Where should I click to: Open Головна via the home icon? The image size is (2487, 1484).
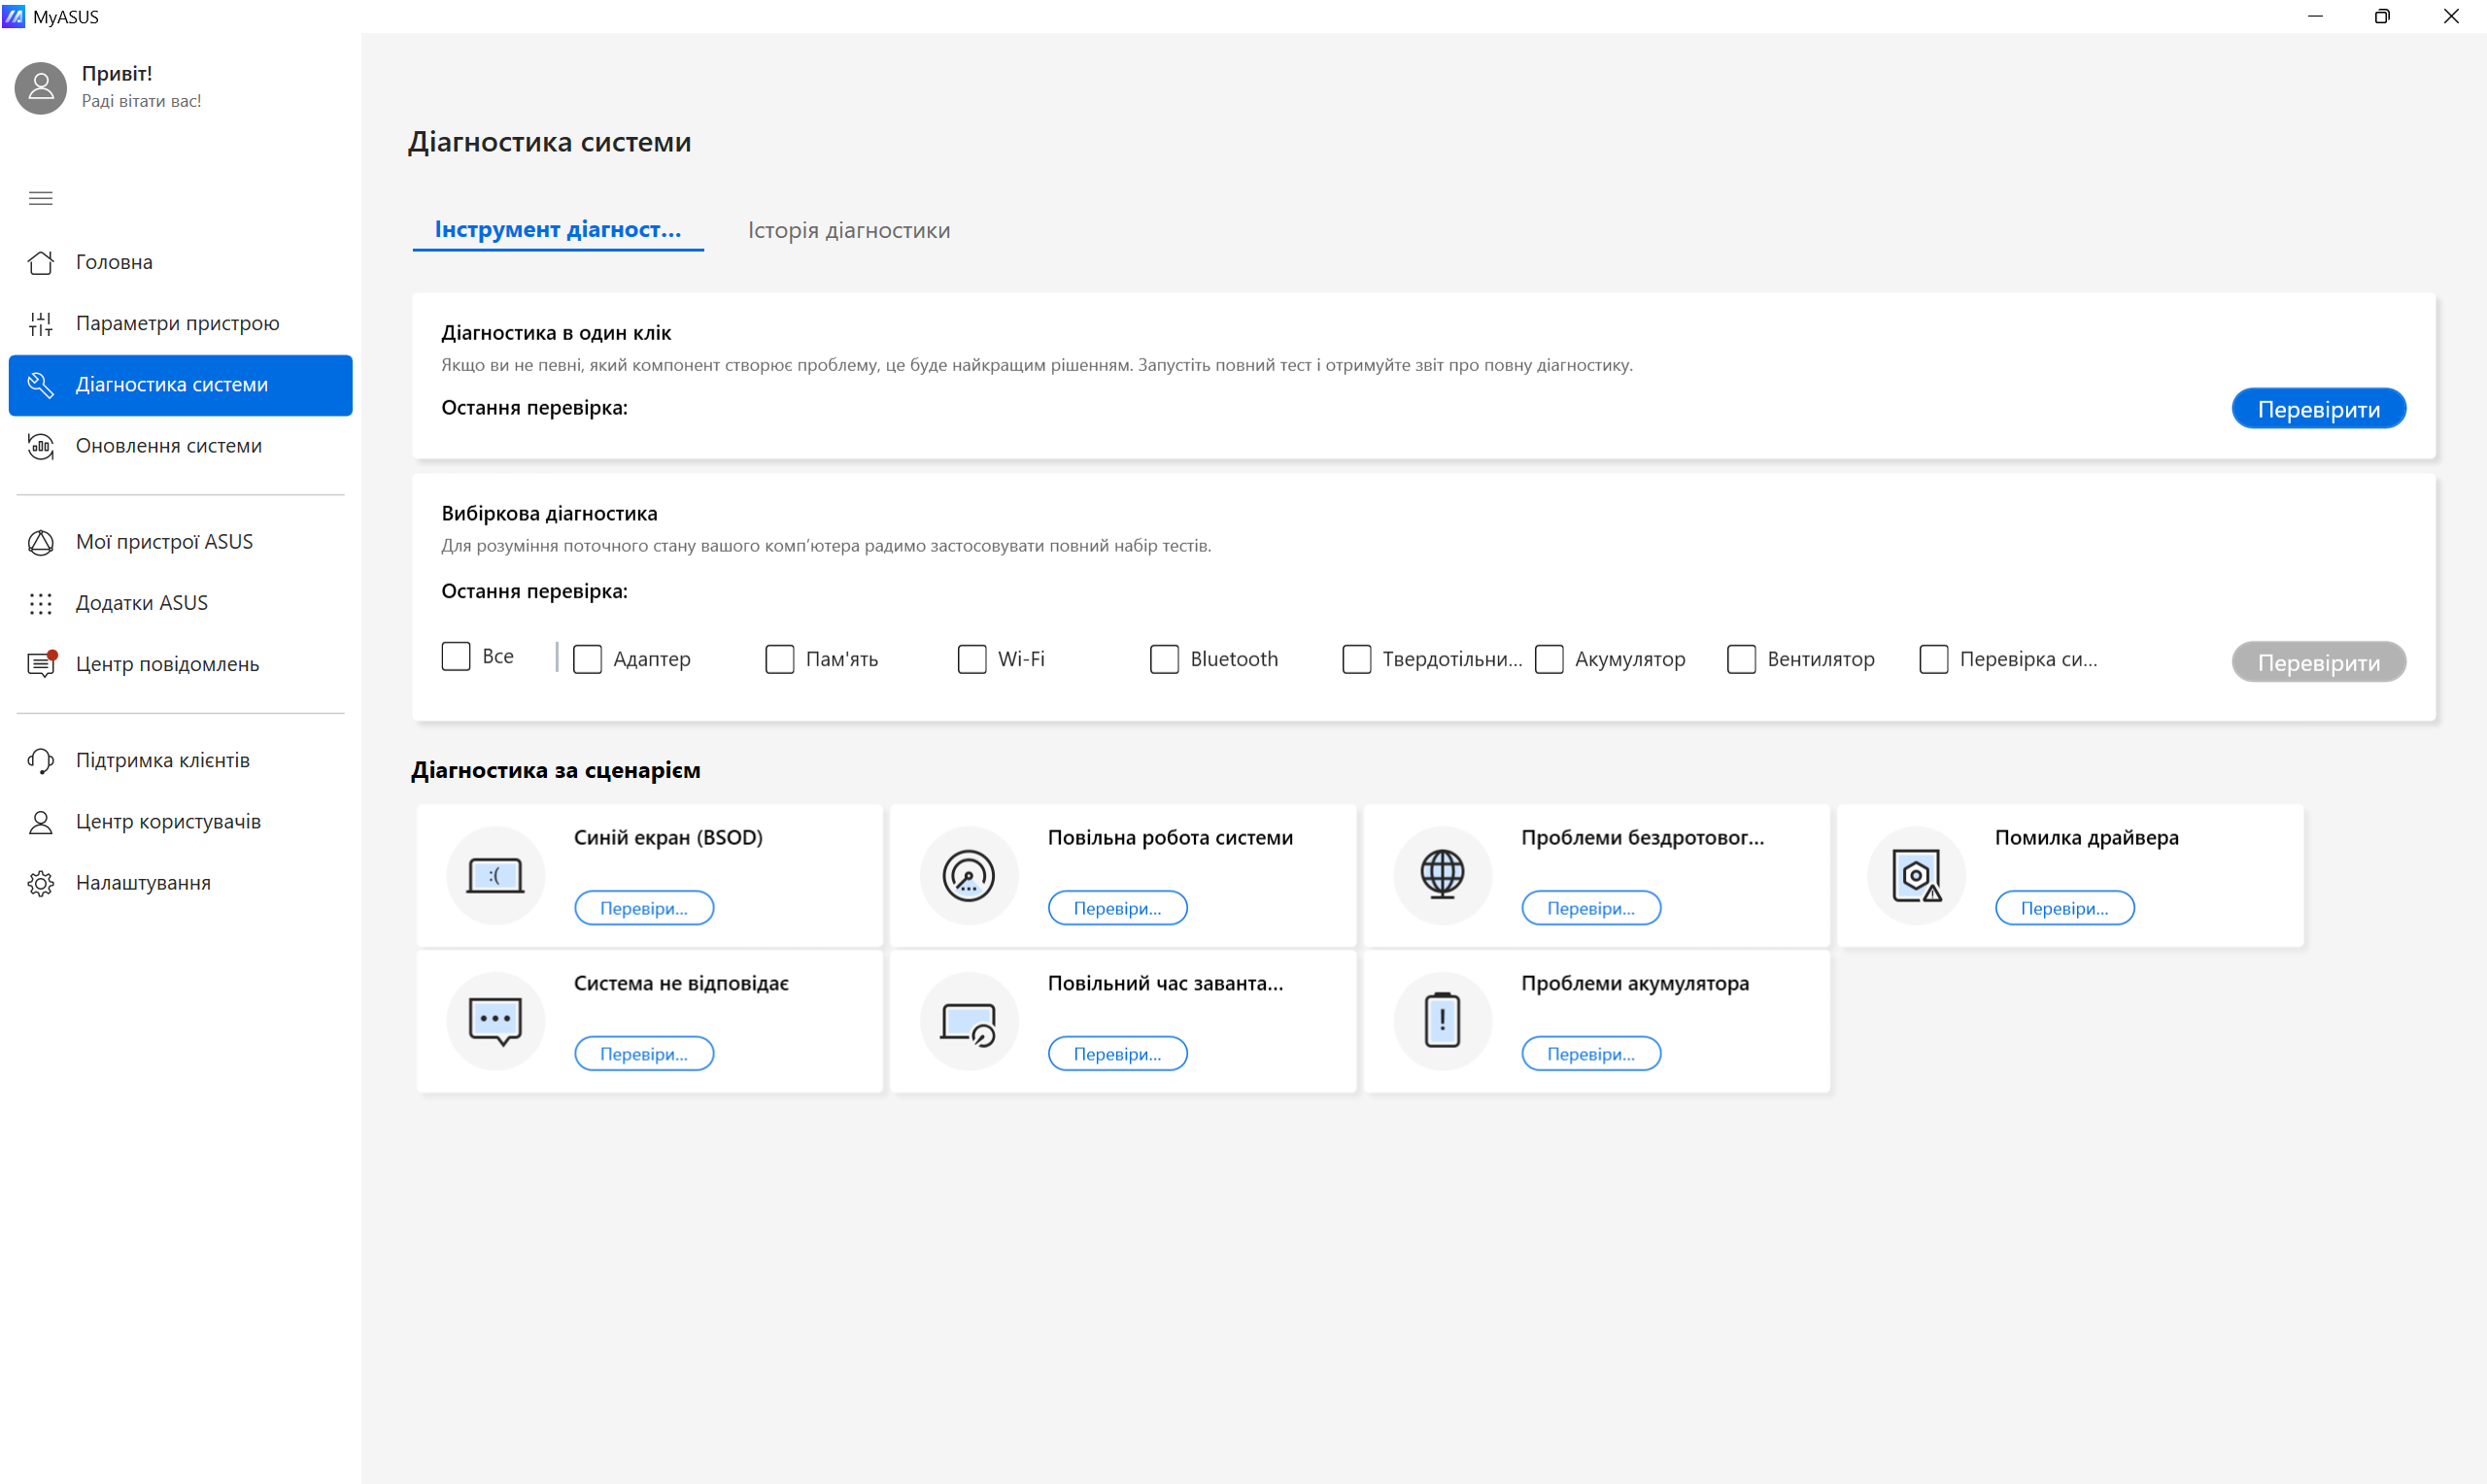(40, 262)
